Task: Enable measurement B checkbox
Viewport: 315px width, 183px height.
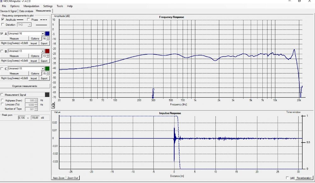Action: pyautogui.click(x=3, y=51)
